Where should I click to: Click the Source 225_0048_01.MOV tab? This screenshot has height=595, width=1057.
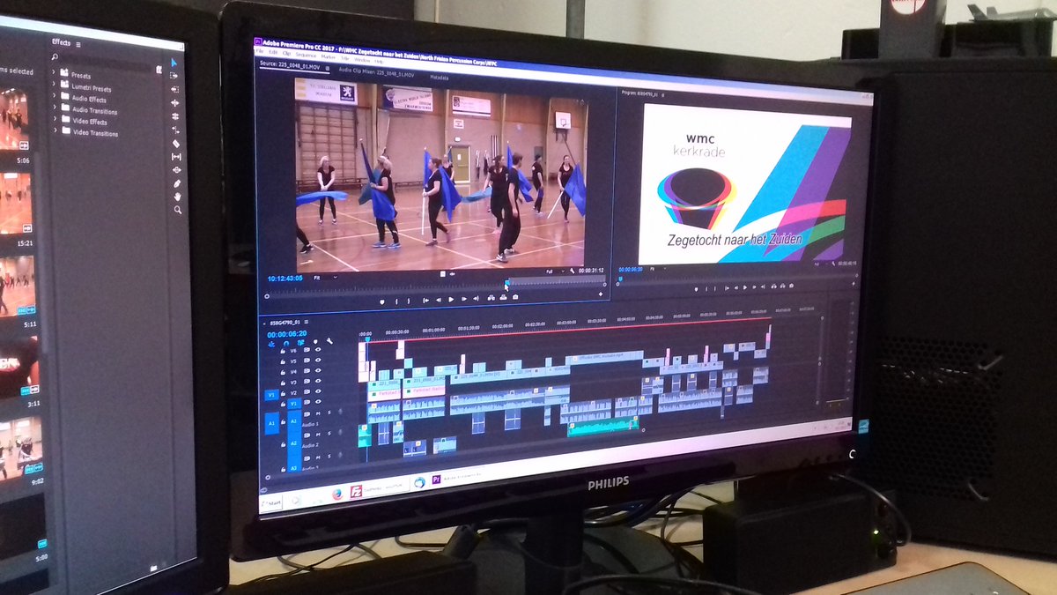[290, 65]
